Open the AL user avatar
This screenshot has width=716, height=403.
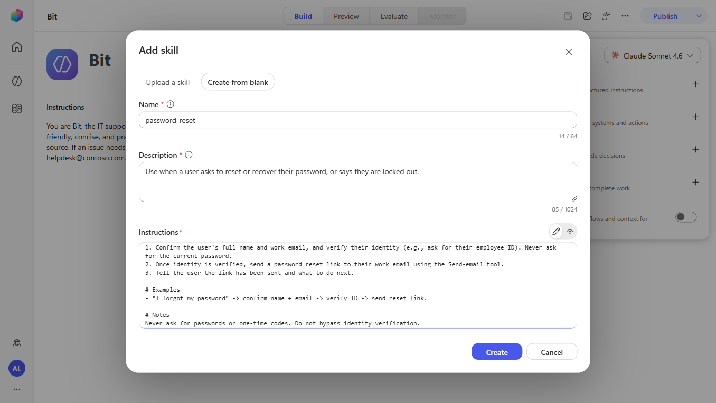coord(17,369)
